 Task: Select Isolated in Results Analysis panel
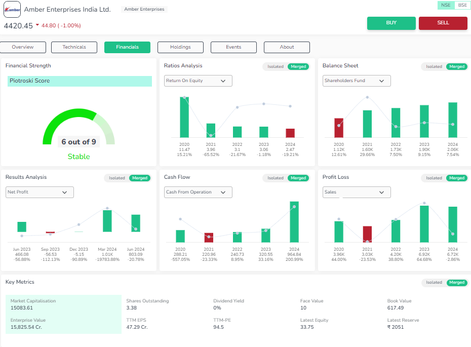click(x=117, y=178)
